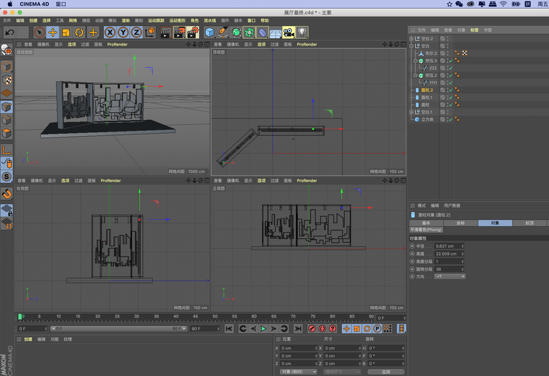Screen dimensions: 549x376
Task: Click the Autokeying record button
Action: point(322,329)
